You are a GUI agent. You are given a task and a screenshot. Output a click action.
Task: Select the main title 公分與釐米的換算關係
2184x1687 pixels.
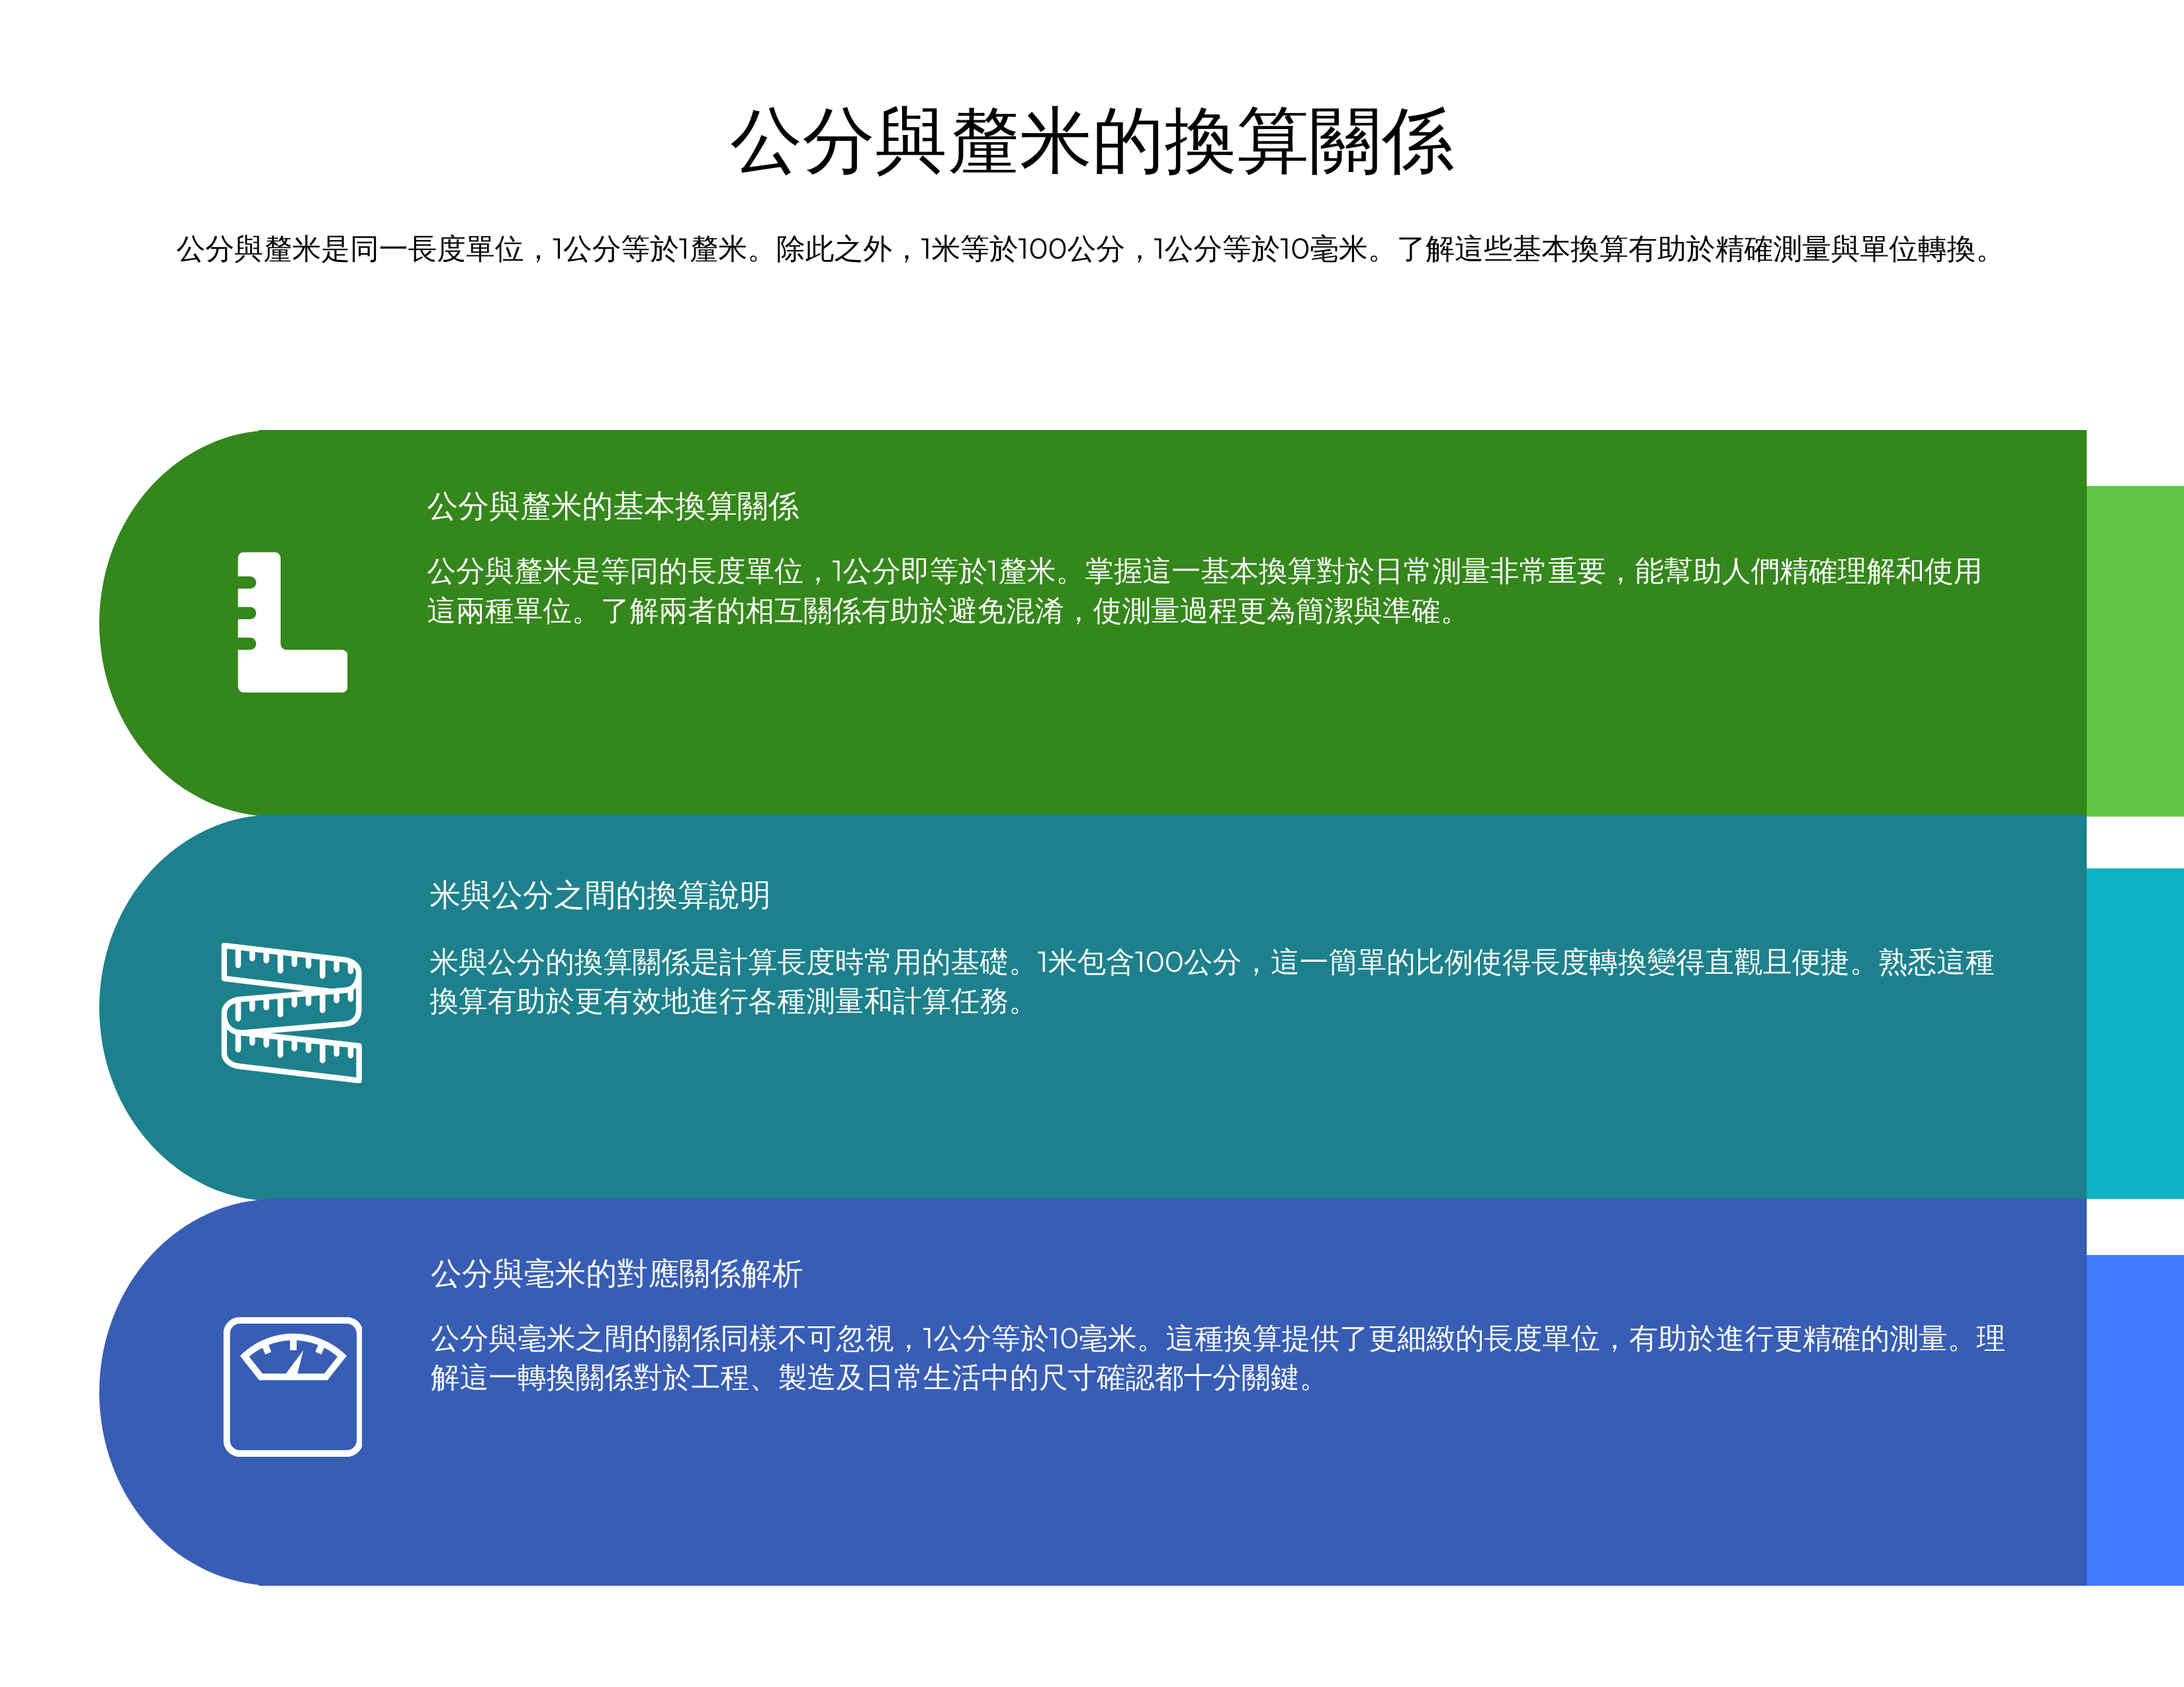point(1092,143)
